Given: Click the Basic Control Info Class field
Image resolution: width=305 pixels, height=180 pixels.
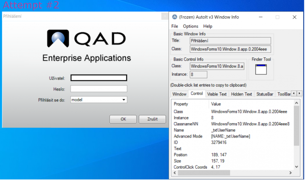Looking at the screenshot, I should point(217,66).
